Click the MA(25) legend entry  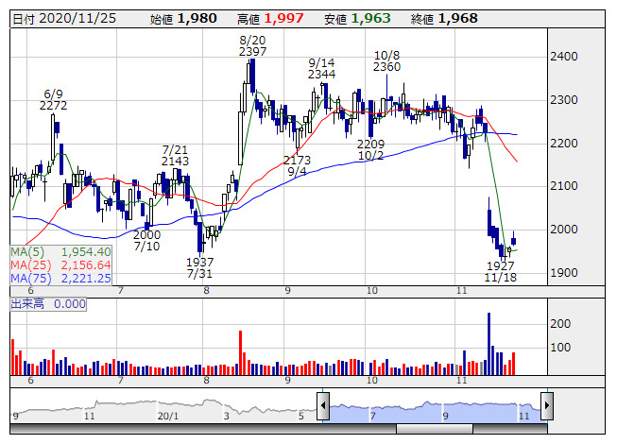coord(61,265)
